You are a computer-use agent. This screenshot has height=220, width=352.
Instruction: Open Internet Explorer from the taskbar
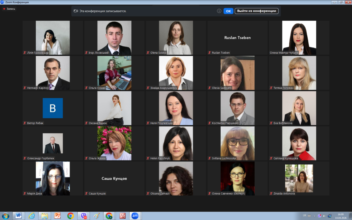[32, 216]
